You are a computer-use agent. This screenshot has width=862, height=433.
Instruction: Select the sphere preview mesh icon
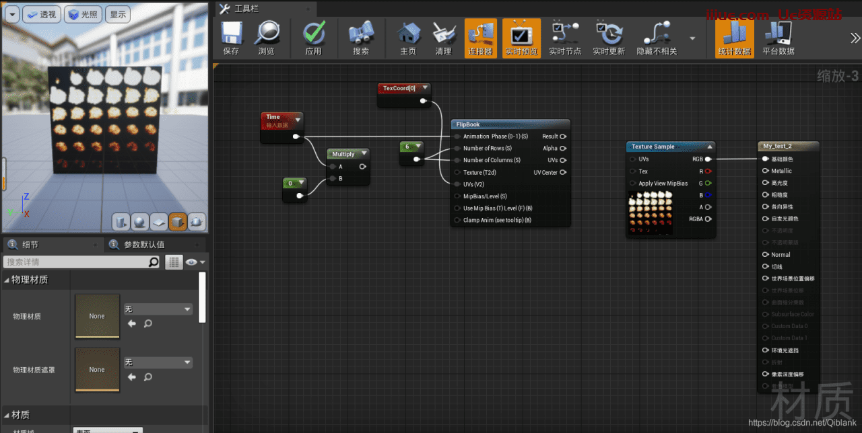click(140, 222)
